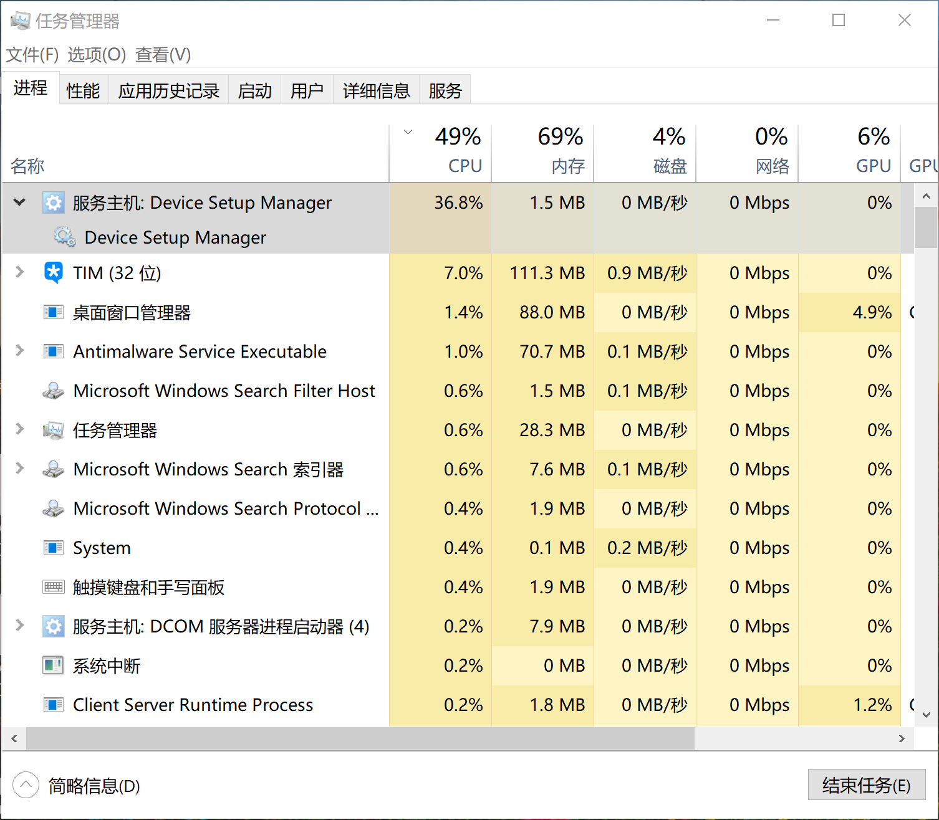Image resolution: width=939 pixels, height=820 pixels.
Task: Sort processes by the CPU column header
Action: 440,153
